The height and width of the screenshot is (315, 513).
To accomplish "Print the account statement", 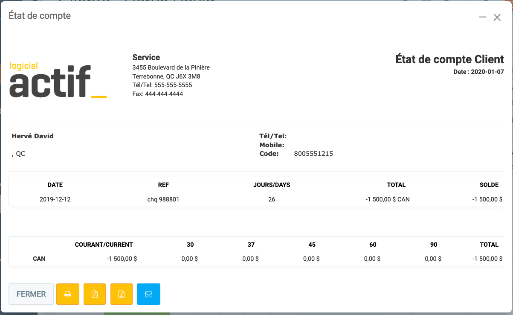I will click(x=68, y=294).
